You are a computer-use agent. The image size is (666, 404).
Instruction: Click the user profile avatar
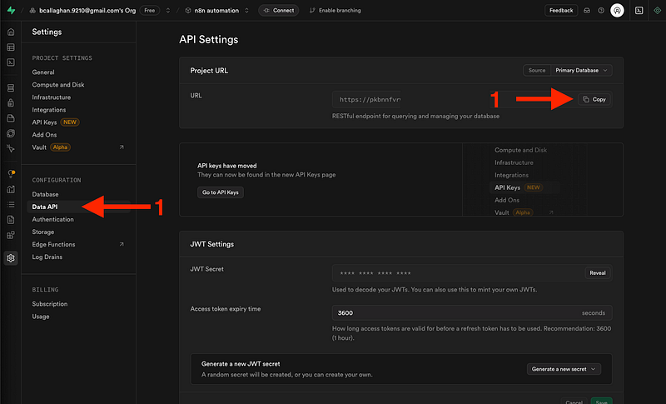[617, 11]
